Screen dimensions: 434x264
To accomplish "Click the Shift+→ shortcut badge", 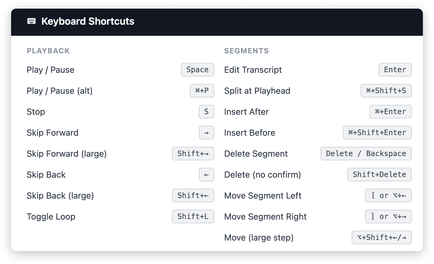I will point(193,154).
